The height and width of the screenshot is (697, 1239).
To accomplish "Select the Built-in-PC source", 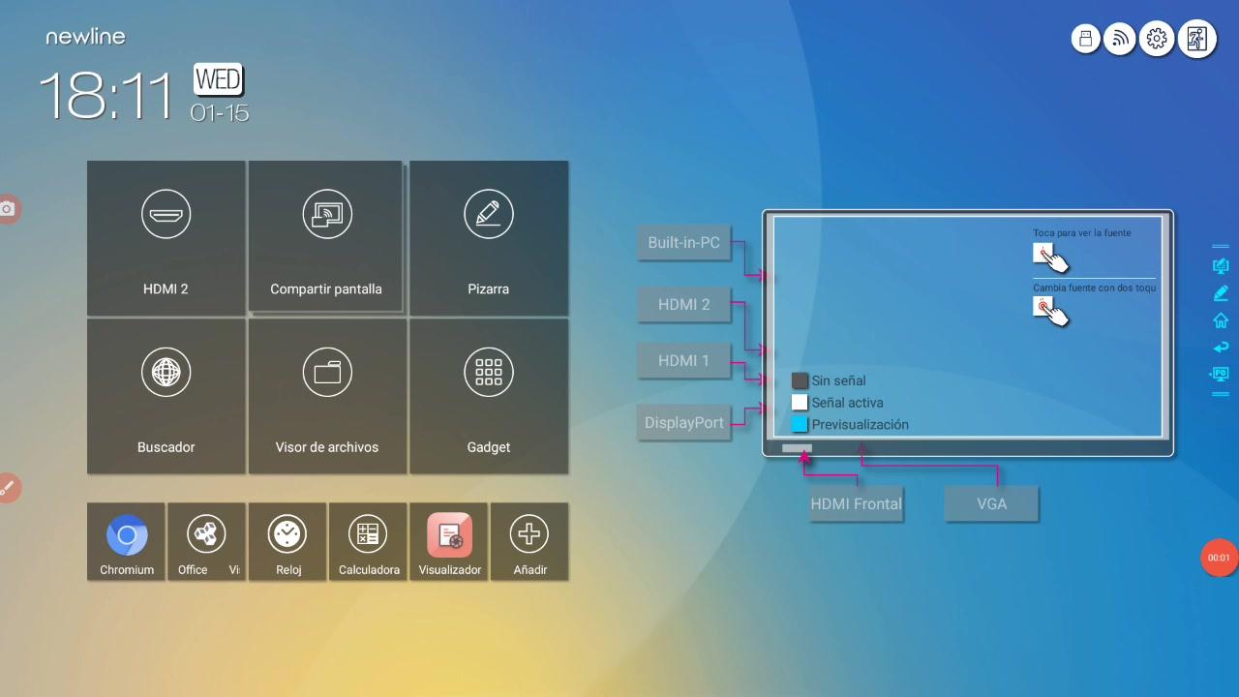I will (684, 242).
